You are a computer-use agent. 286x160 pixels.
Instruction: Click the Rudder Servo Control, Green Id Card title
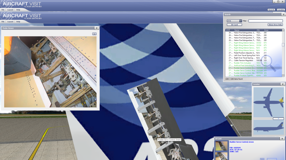(x=242, y=142)
